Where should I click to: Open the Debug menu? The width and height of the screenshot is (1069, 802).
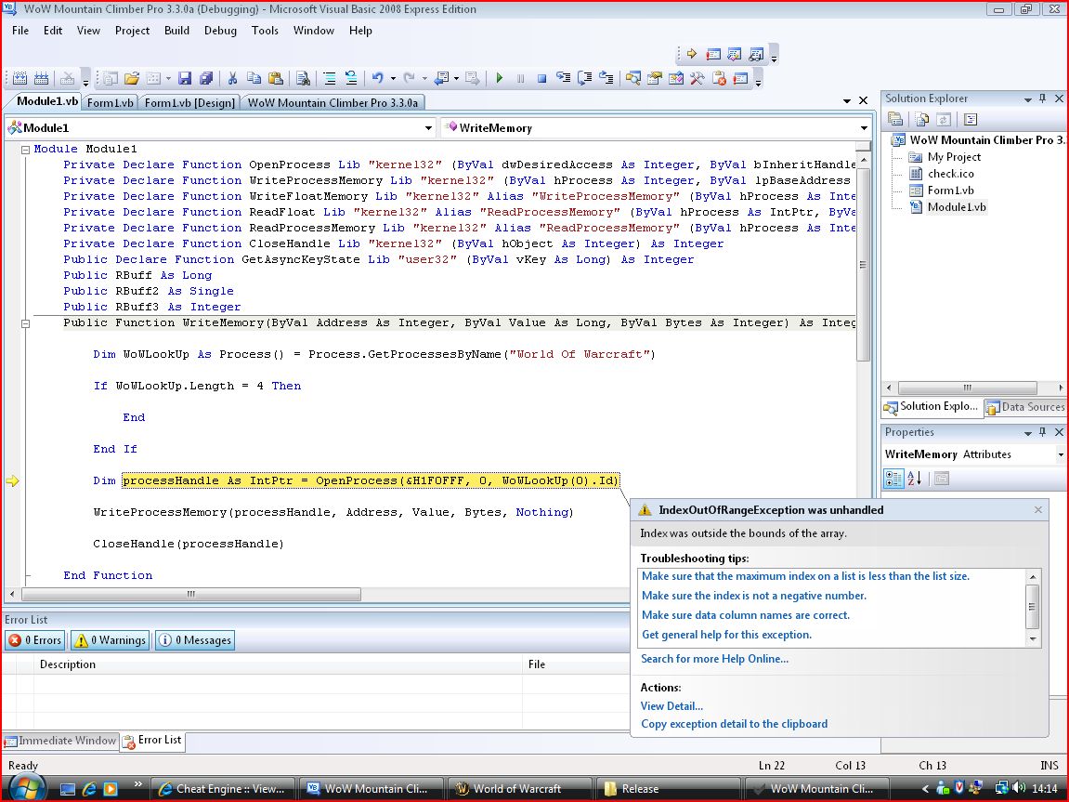pyautogui.click(x=220, y=31)
